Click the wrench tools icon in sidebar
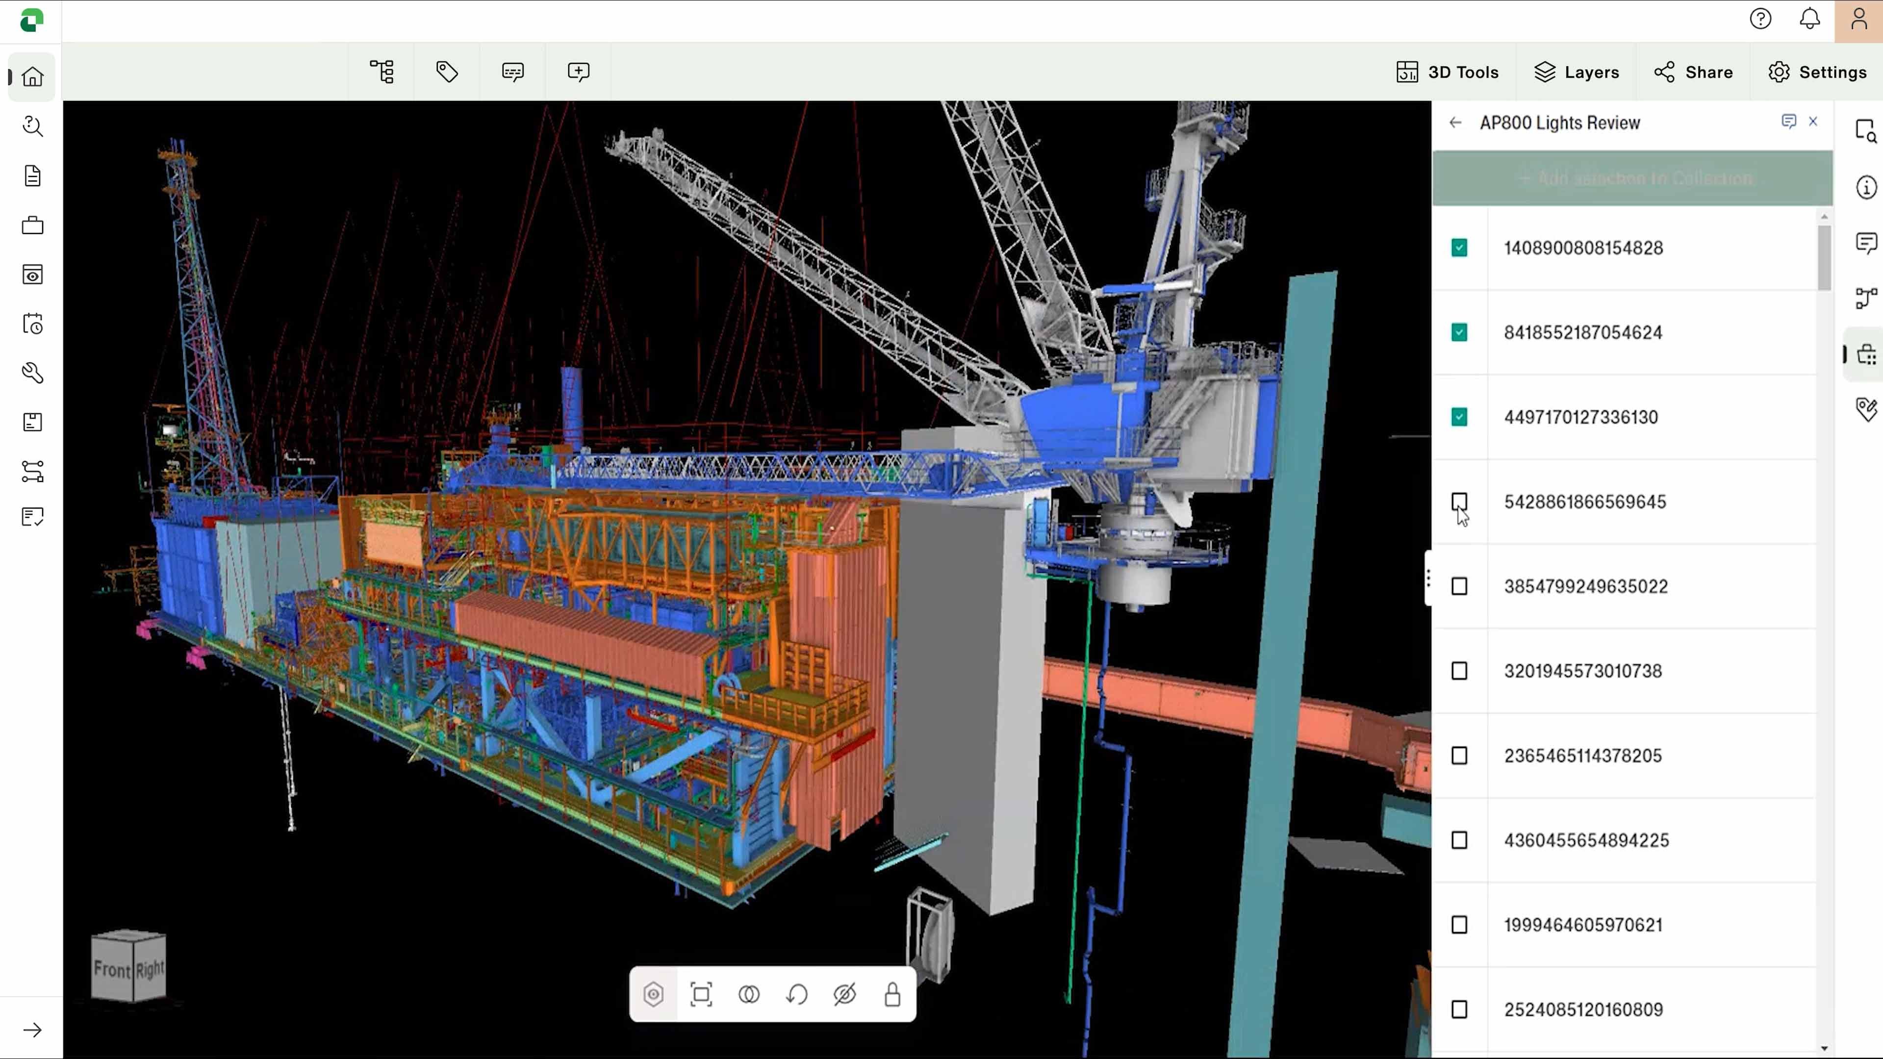The width and height of the screenshot is (1883, 1059). (x=32, y=373)
